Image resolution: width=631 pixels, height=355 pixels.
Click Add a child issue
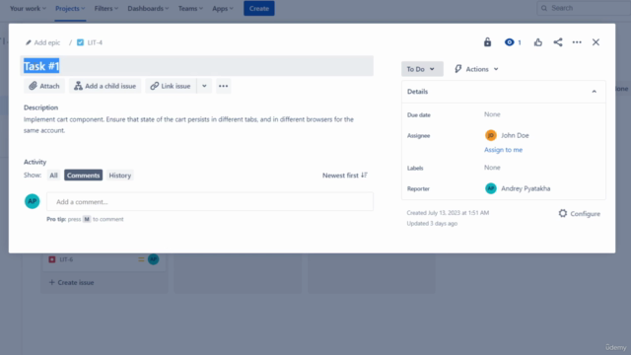click(105, 86)
